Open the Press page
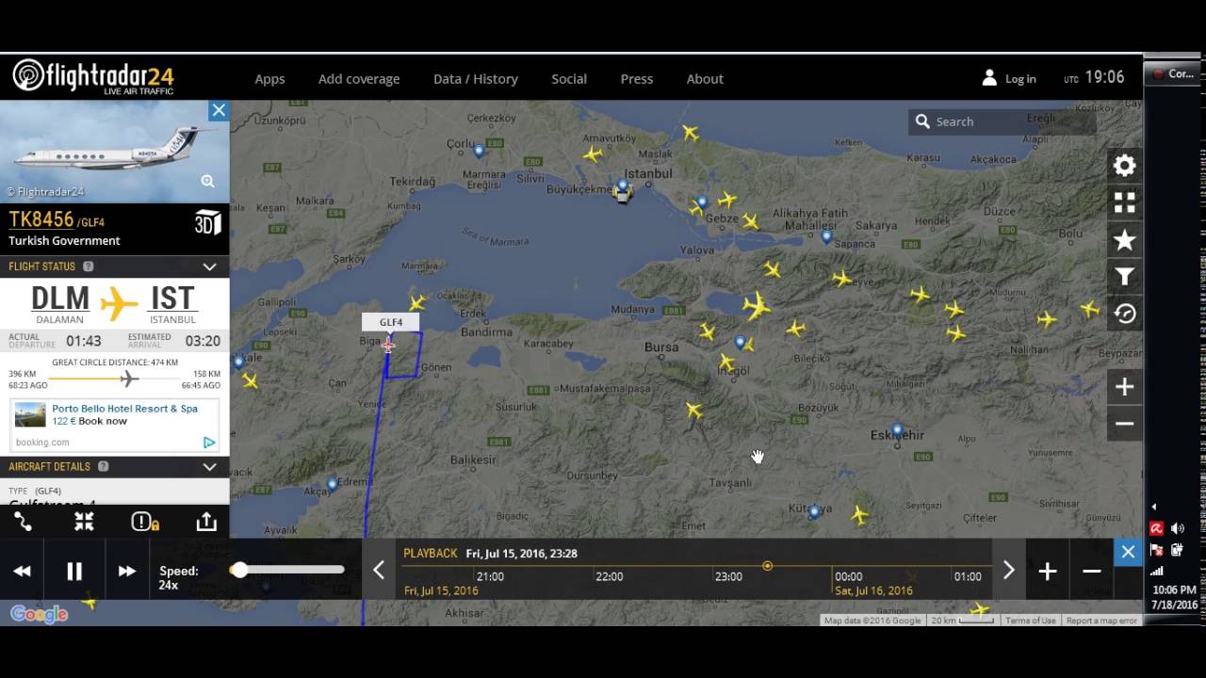Screen dimensions: 1206x678 [637, 79]
